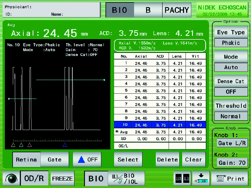Change Knob 1 Gate L/R assignment
251x188 pixels.
point(232,143)
